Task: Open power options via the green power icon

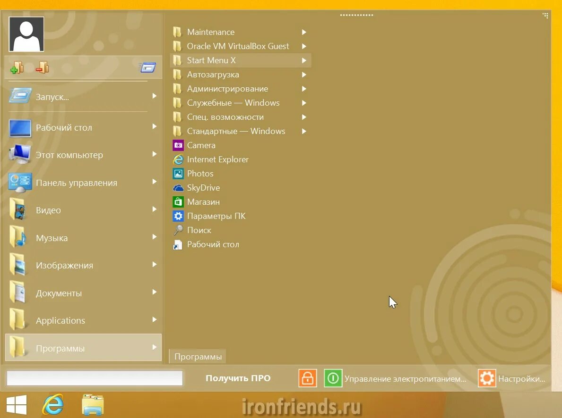Action: 333,378
